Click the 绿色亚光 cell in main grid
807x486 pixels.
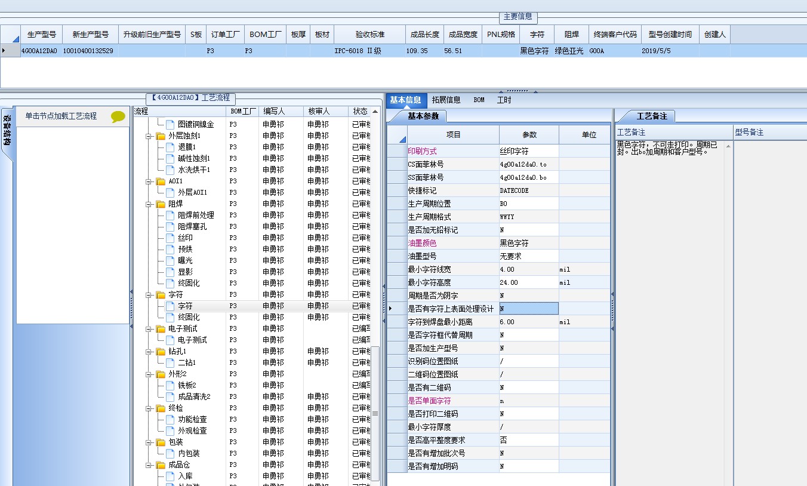coord(571,51)
